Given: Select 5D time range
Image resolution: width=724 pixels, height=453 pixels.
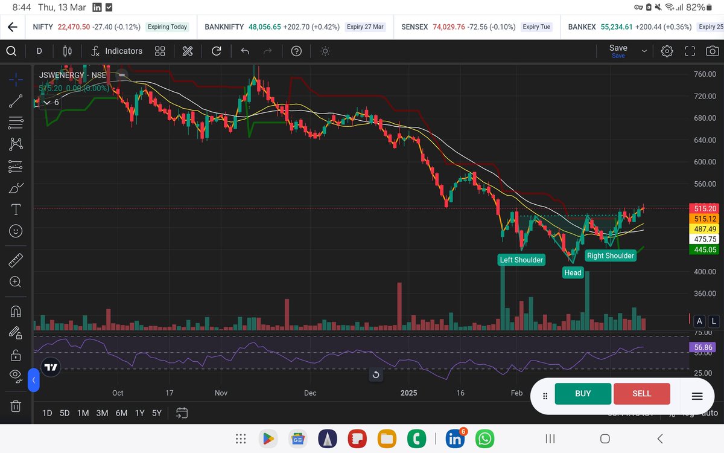Looking at the screenshot, I should coord(65,413).
